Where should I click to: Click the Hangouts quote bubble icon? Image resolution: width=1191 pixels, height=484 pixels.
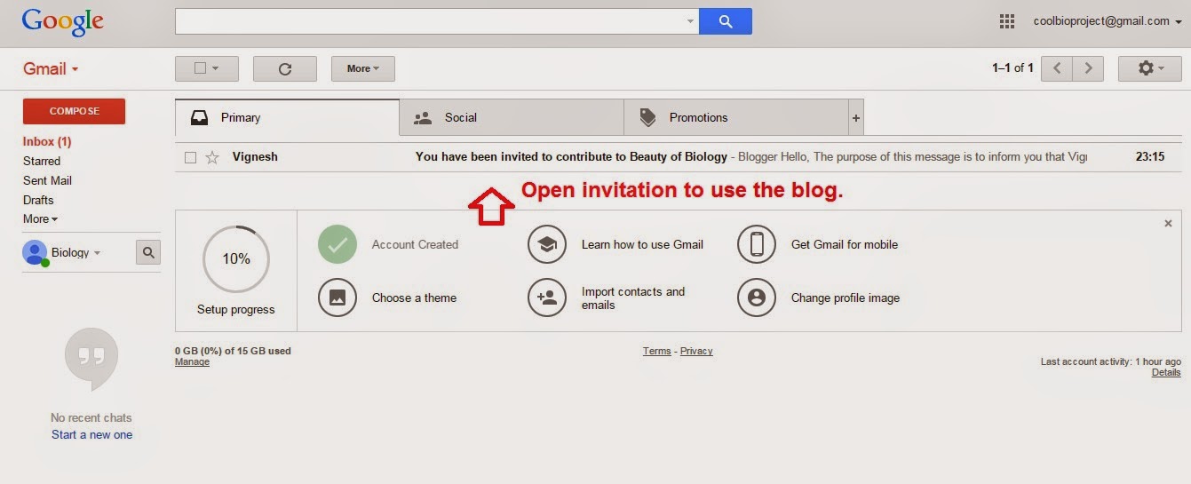click(91, 360)
